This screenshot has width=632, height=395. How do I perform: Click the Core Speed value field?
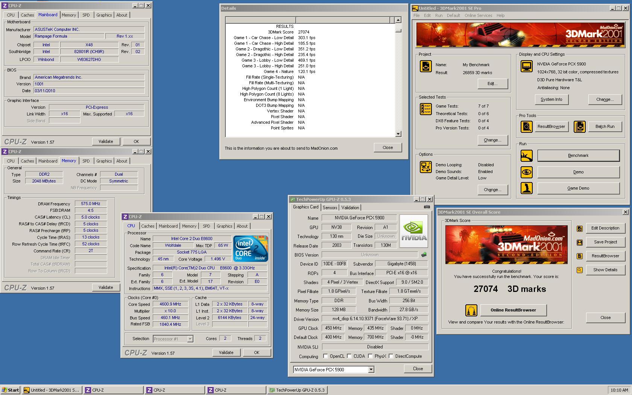click(x=170, y=304)
